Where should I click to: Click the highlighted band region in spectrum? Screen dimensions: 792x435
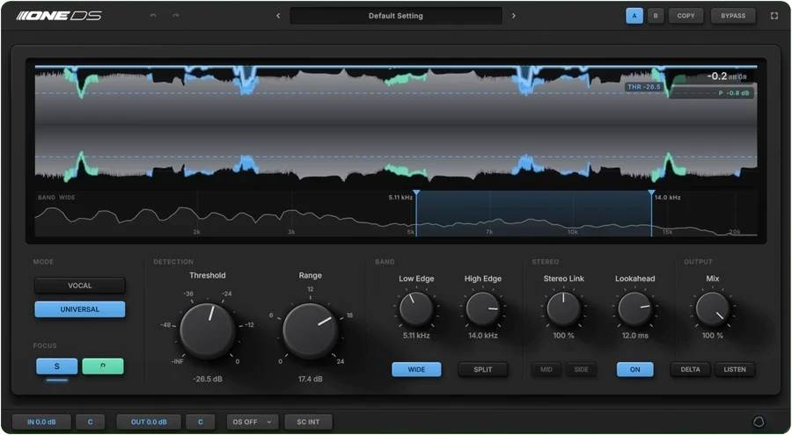[x=533, y=214]
